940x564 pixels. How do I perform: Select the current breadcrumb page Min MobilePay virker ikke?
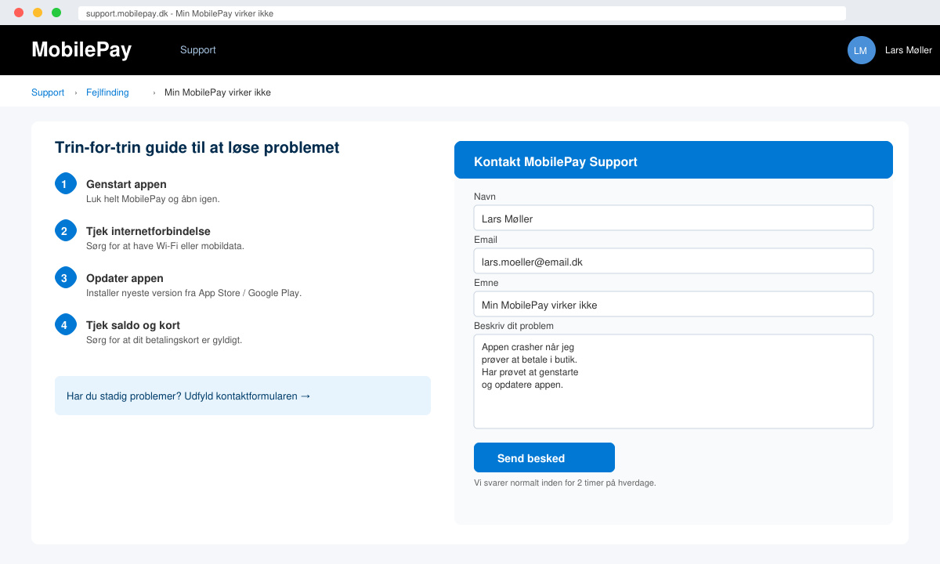pos(218,92)
